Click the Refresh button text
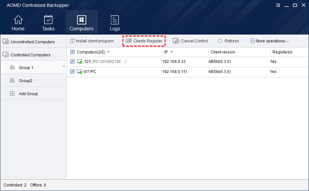 (x=232, y=41)
